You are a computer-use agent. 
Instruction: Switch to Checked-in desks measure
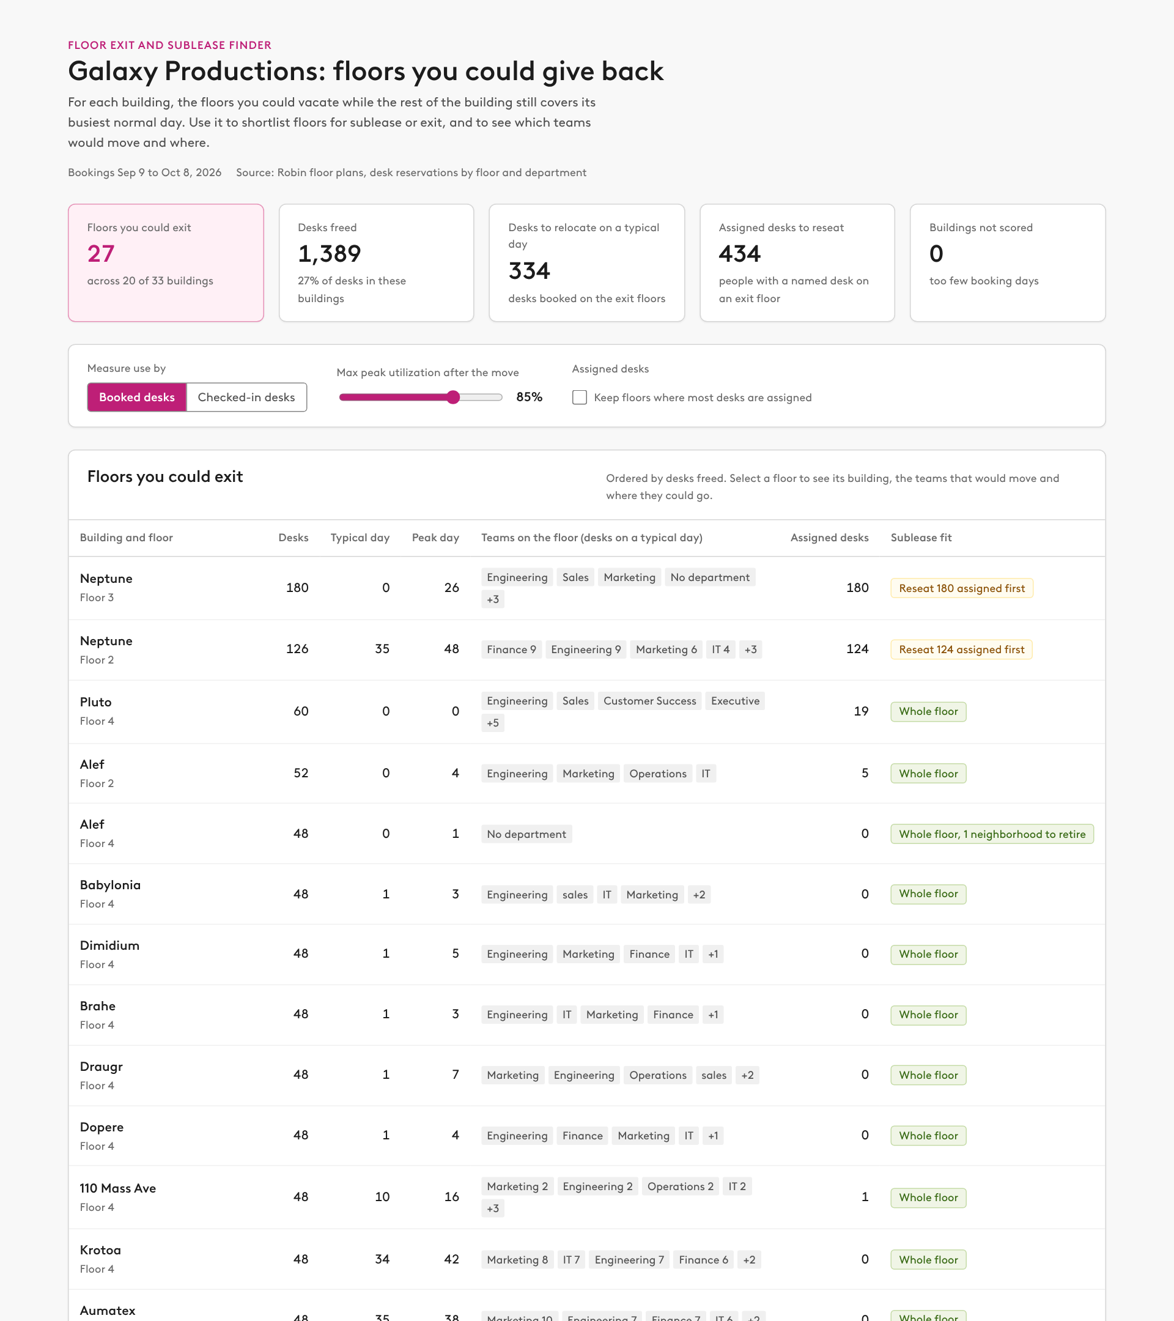pos(246,397)
